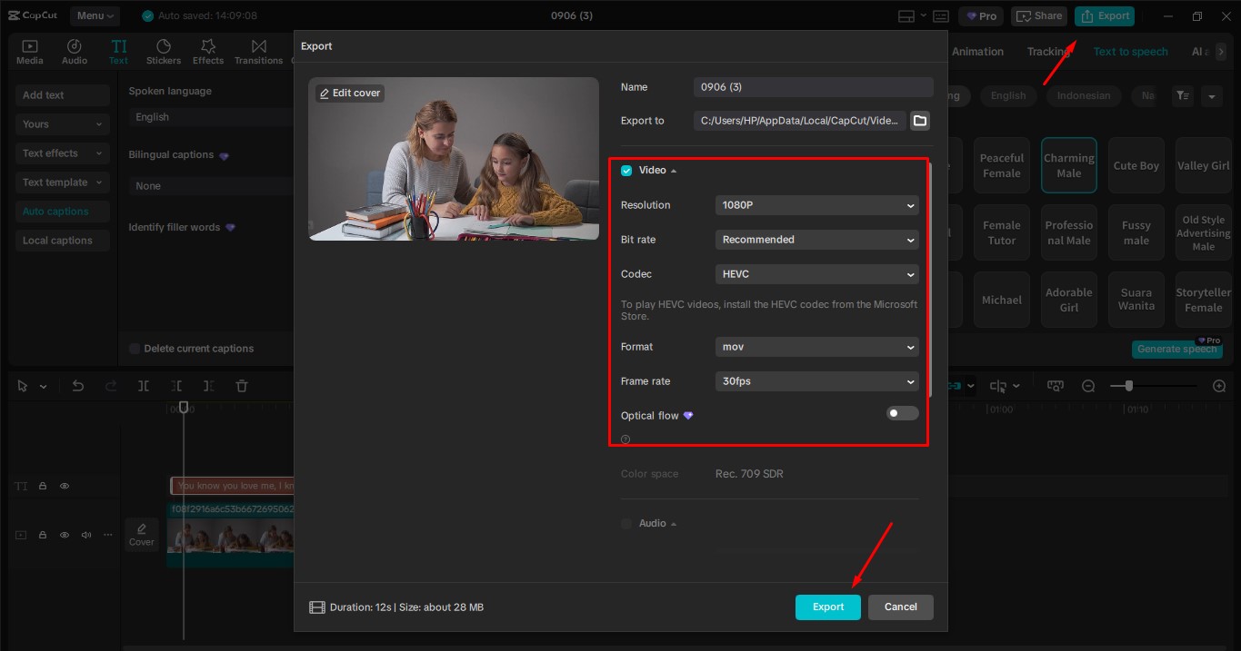This screenshot has height=651, width=1241.
Task: Open the Audio panel
Action: (74, 50)
